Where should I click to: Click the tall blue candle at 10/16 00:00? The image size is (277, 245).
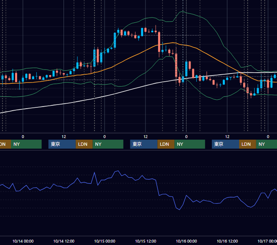(x=187, y=69)
